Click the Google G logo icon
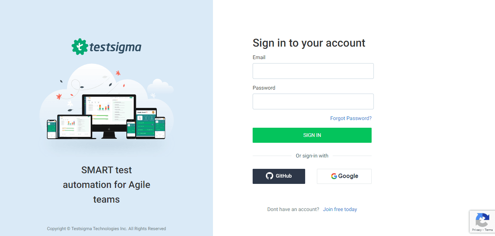The height and width of the screenshot is (236, 495). pyautogui.click(x=334, y=176)
